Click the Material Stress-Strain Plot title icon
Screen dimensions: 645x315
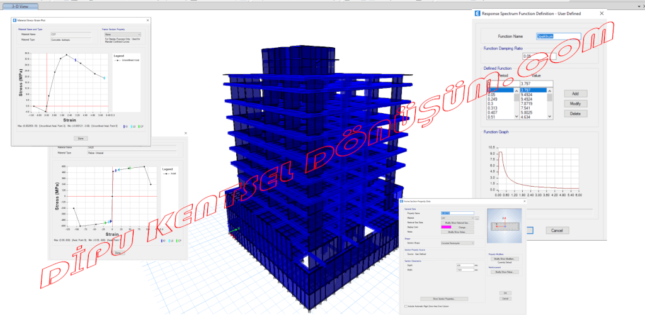pyautogui.click(x=15, y=21)
